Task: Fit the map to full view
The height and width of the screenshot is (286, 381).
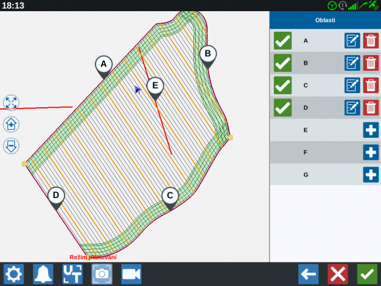Action: coord(11,103)
